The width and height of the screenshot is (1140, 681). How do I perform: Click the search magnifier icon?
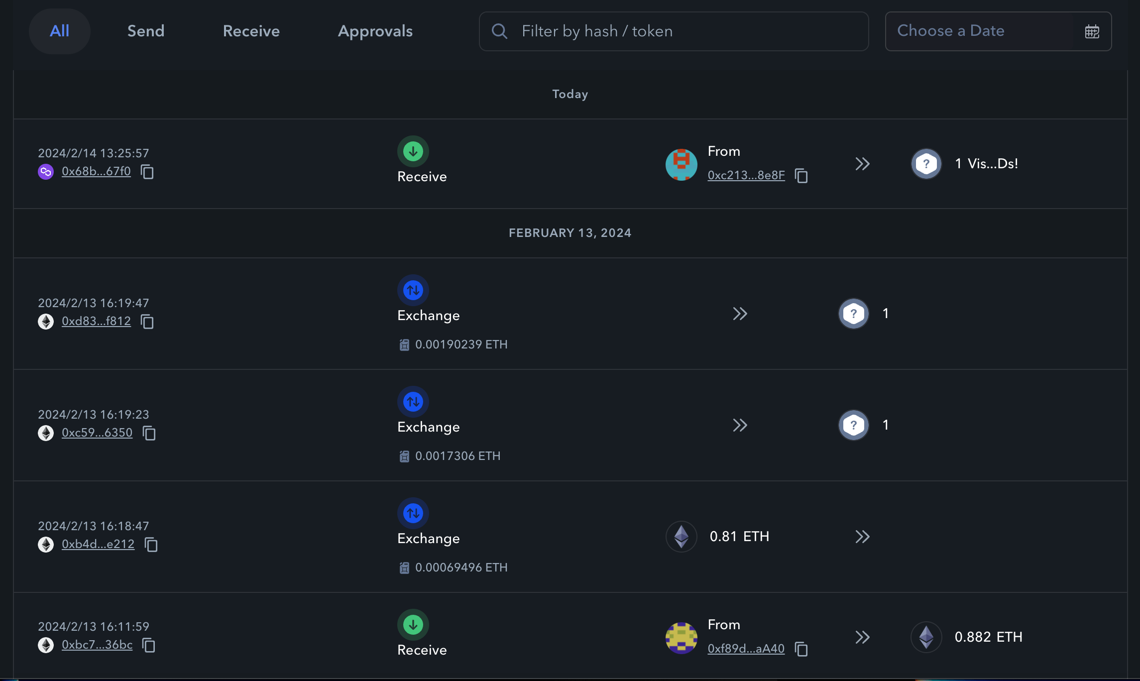point(499,31)
